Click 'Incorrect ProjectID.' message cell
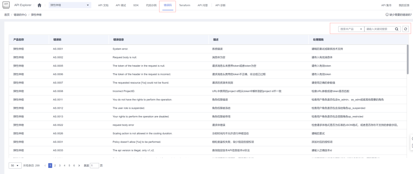 124,91
